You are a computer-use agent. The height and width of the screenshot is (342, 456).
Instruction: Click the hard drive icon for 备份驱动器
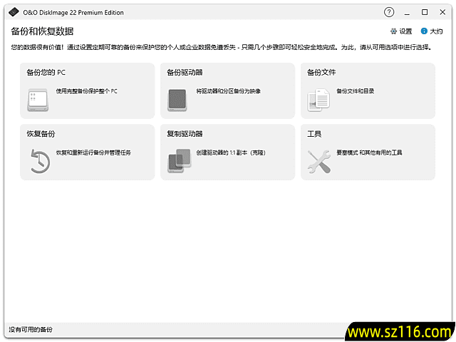pyautogui.click(x=177, y=100)
